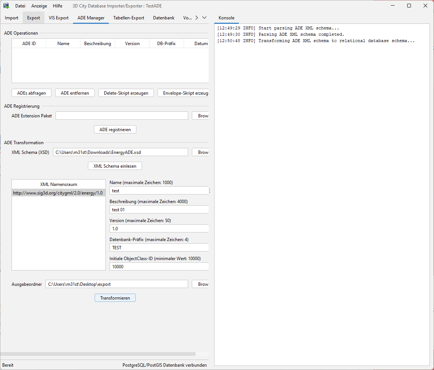This screenshot has height=370, width=434.
Task: Open the Anzeige menu
Action: point(39,6)
